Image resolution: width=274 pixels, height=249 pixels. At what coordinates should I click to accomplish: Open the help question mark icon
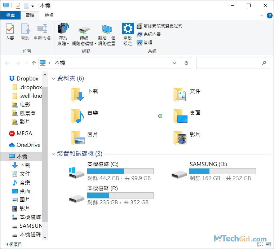(x=269, y=16)
